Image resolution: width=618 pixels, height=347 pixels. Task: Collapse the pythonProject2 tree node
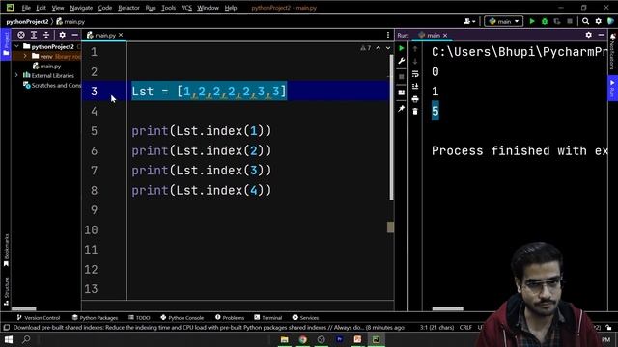click(17, 46)
